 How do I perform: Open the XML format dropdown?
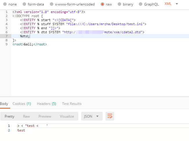171,4
